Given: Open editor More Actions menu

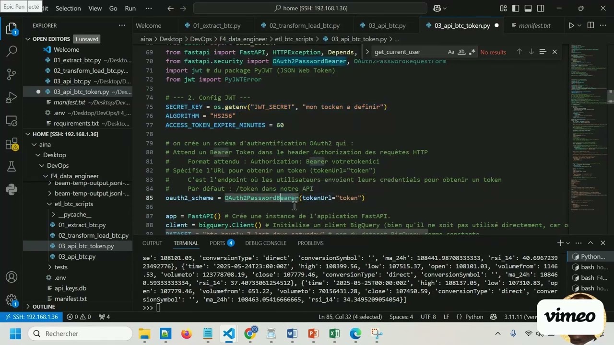Looking at the screenshot, I should [x=603, y=25].
